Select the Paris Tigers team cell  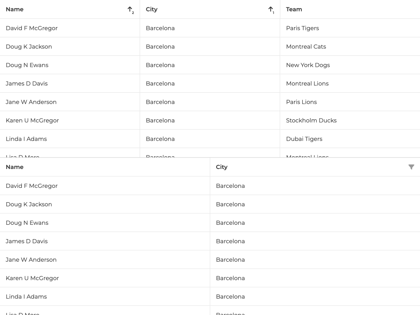302,28
